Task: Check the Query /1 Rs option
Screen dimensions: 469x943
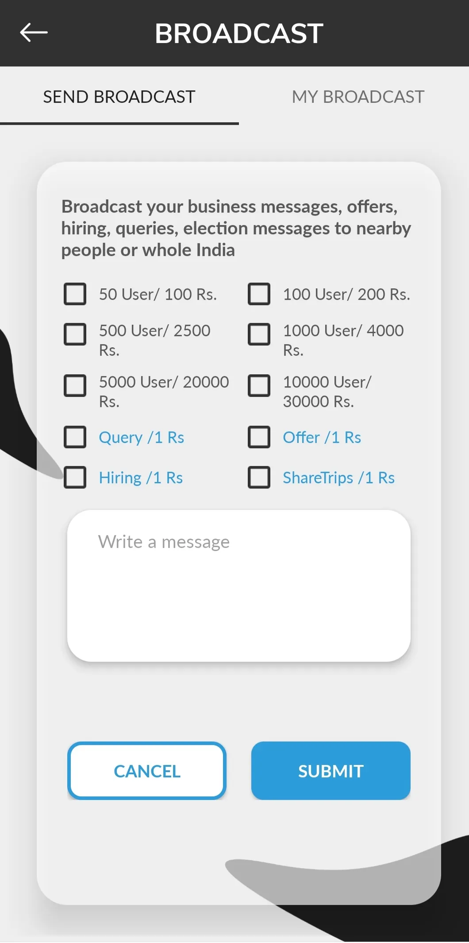Action: 75,437
